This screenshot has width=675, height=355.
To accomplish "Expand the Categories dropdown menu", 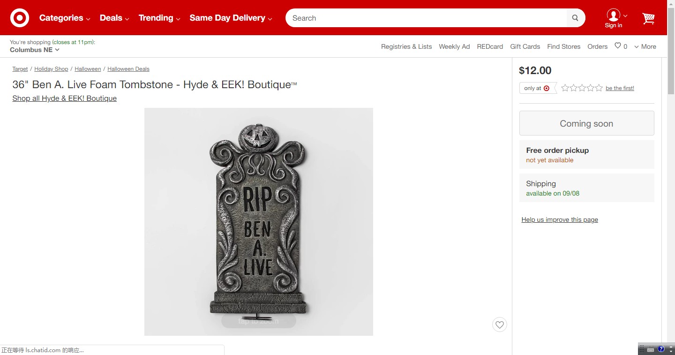I will pos(65,18).
